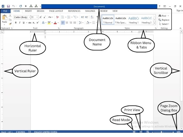Enable center text alignment
Screen dimensions: 183x137
click(x=67, y=23)
